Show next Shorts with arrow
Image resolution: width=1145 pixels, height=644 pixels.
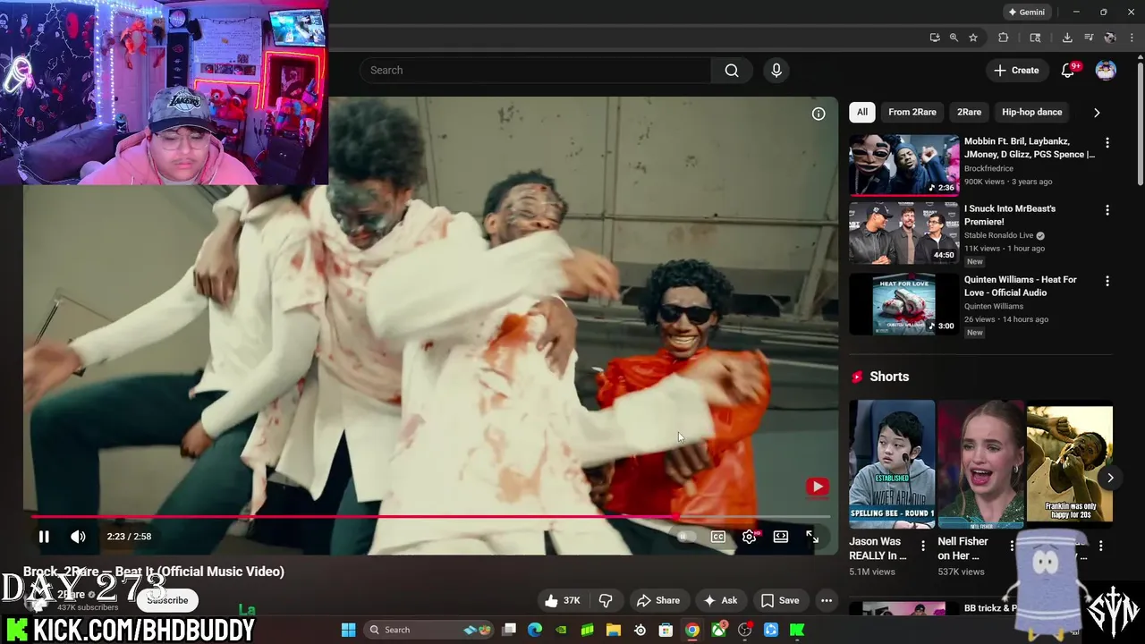[x=1109, y=478]
